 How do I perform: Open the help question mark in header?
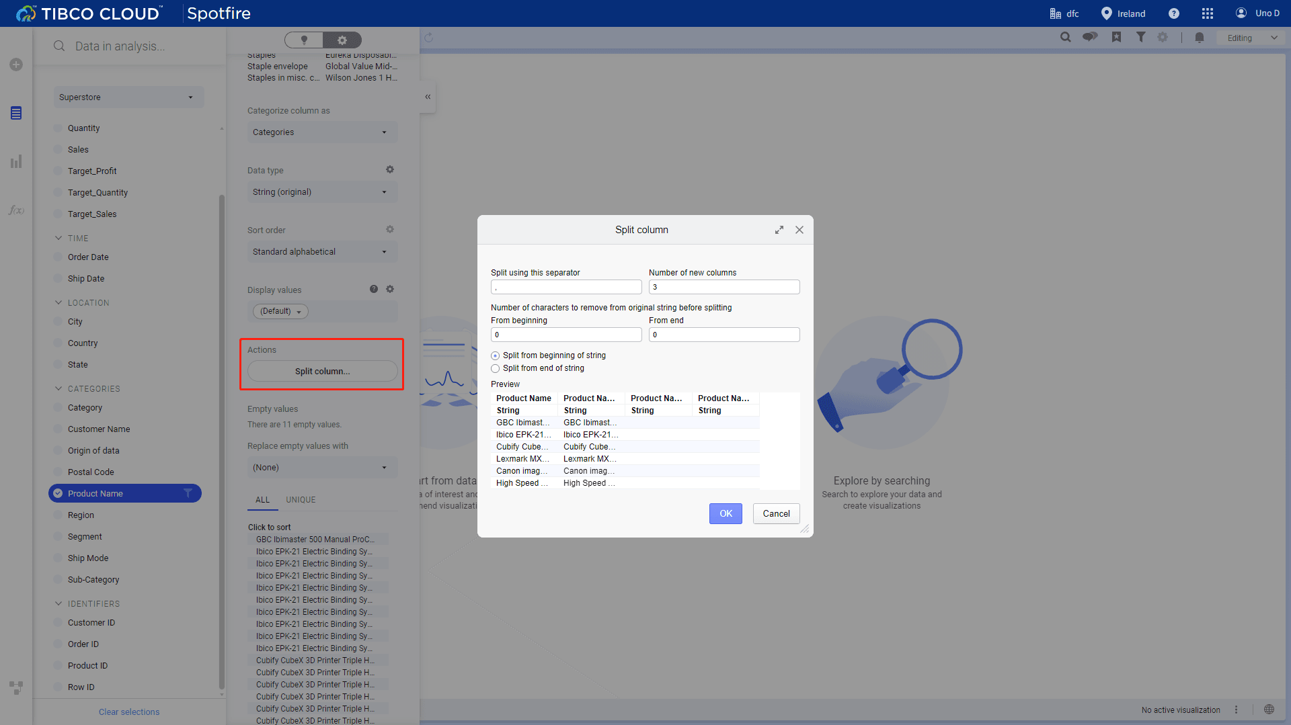click(1174, 13)
